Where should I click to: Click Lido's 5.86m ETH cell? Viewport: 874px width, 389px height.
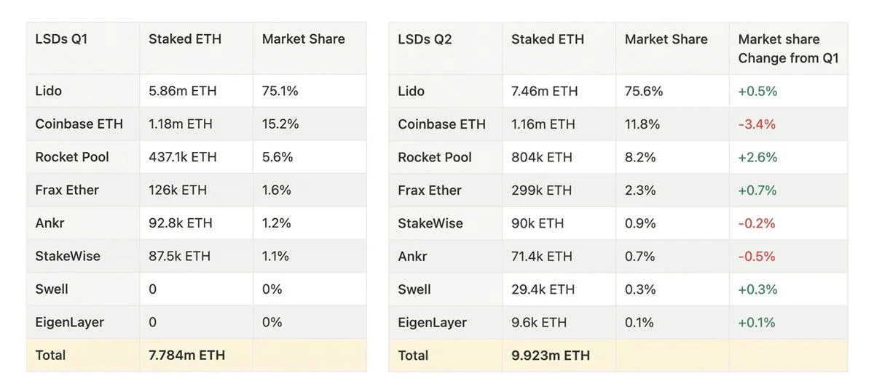click(182, 91)
